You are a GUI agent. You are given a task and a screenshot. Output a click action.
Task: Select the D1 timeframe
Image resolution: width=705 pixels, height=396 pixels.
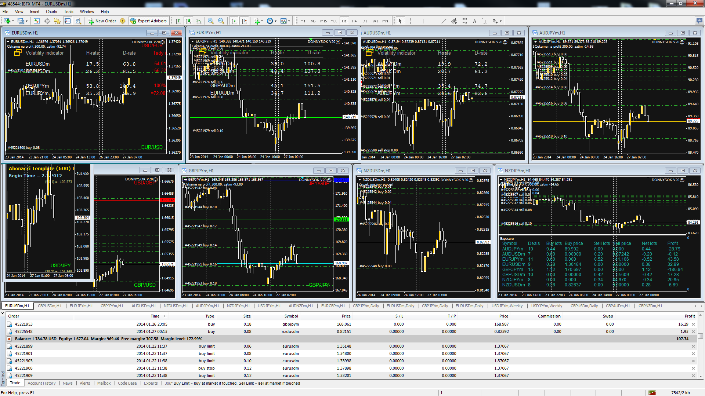pyautogui.click(x=365, y=21)
